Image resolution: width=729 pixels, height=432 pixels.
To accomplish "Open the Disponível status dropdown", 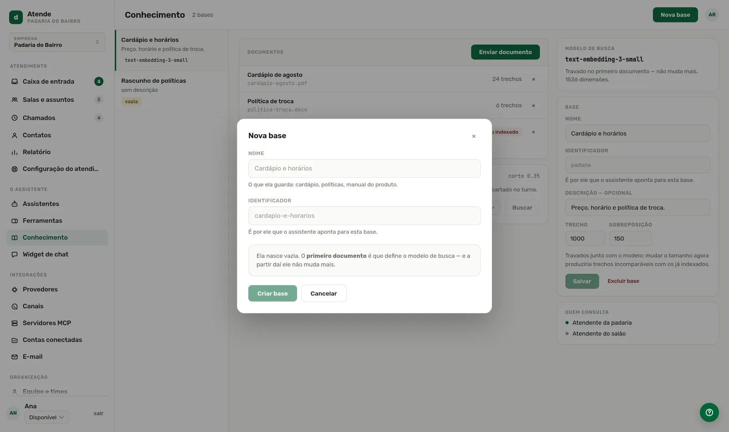I will (46, 417).
